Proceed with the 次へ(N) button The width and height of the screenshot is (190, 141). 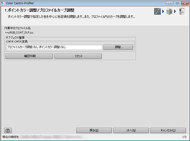point(131,130)
